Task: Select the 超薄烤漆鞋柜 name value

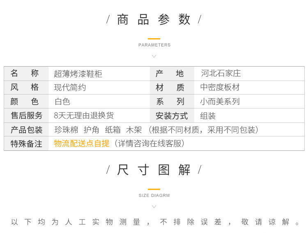Action: click(x=78, y=74)
